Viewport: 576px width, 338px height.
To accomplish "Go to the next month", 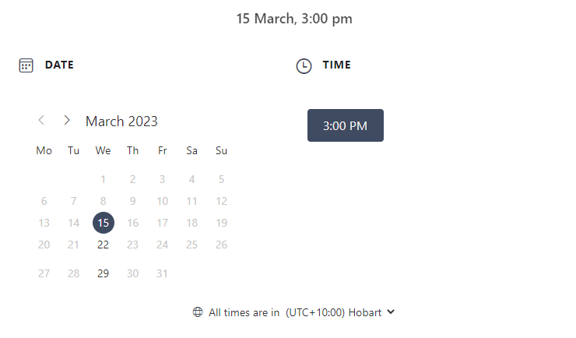I will pos(67,120).
